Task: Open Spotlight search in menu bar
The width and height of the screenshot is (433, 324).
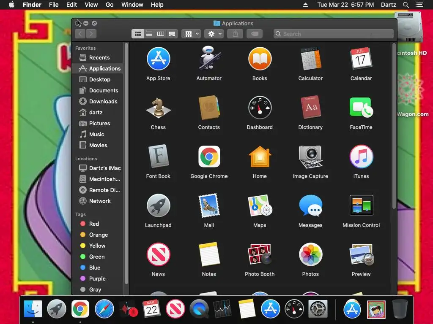Action: [406, 5]
